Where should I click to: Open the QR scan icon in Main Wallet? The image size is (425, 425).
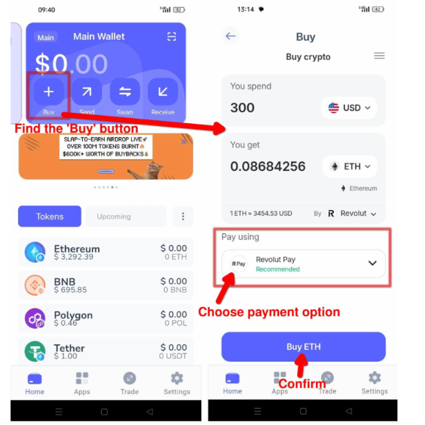pyautogui.click(x=172, y=37)
